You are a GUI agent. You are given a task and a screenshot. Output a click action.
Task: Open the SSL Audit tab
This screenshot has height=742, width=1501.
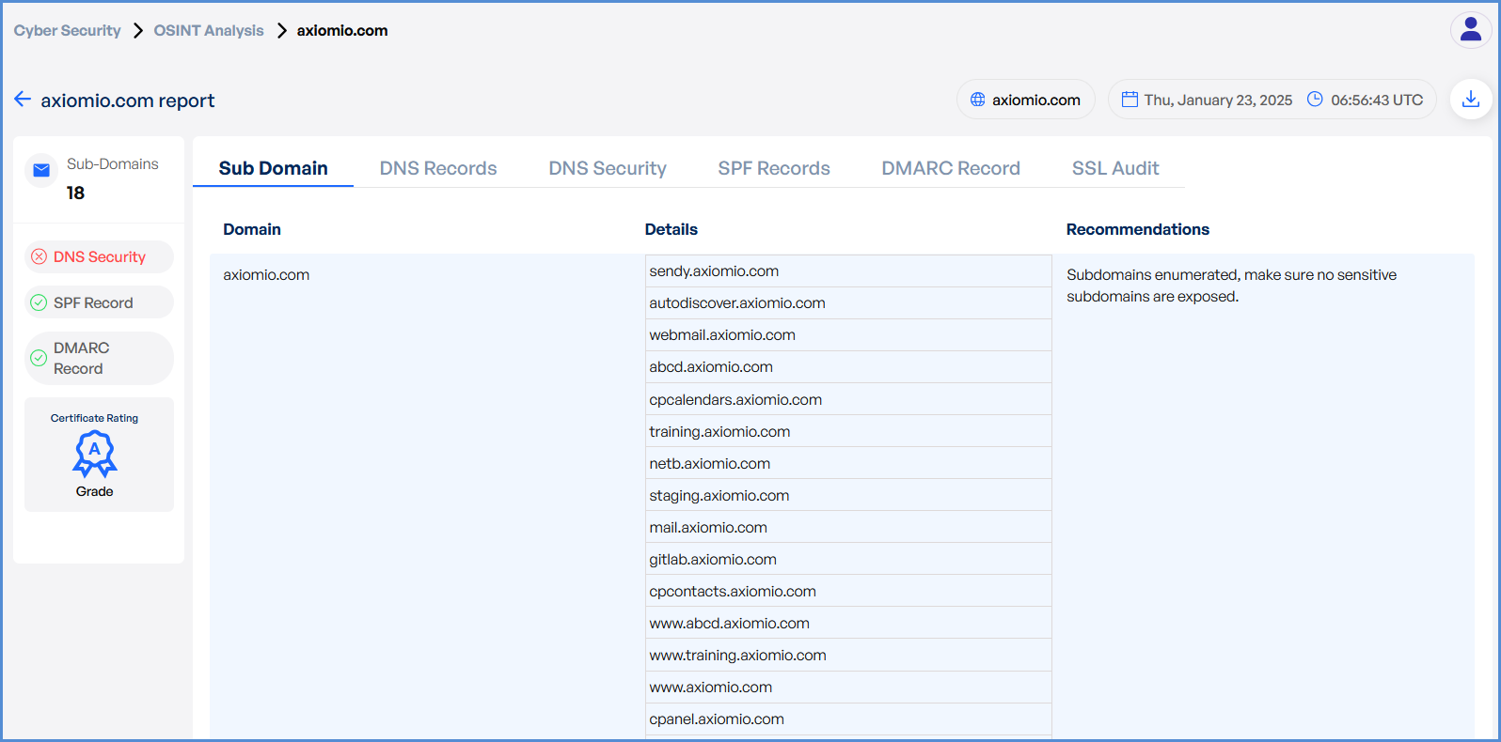point(1114,168)
